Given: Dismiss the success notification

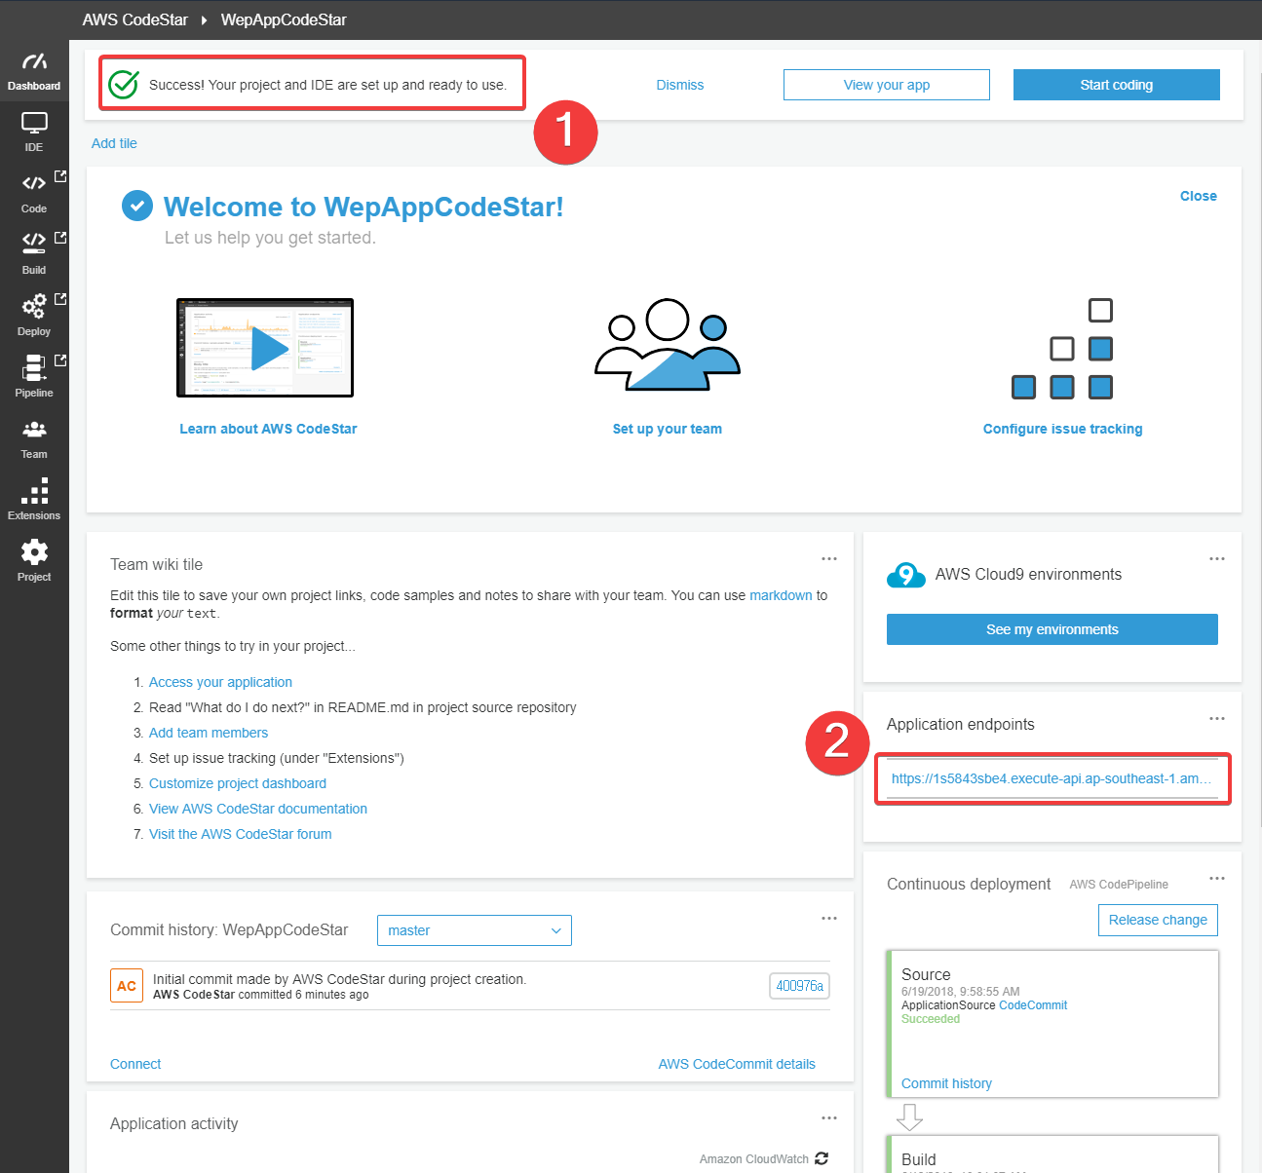Looking at the screenshot, I should point(680,85).
